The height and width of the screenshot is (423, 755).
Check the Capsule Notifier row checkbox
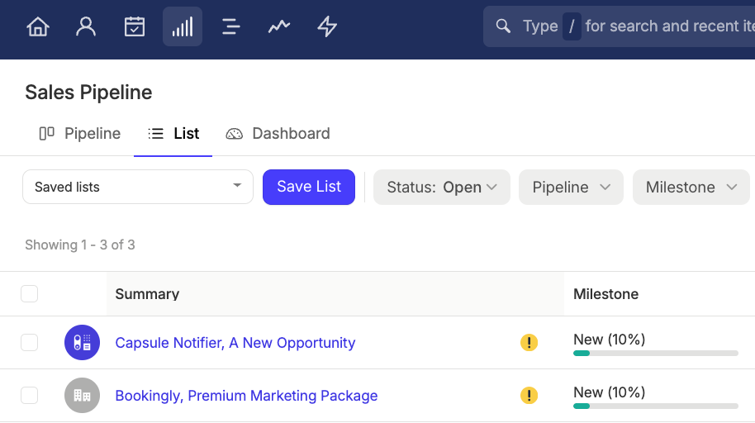pos(30,343)
